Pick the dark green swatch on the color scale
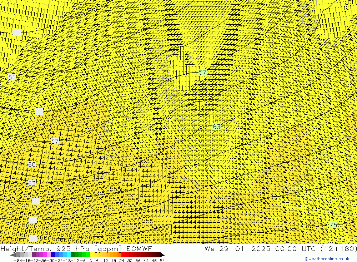Image resolution: width=357 pixels, height=262 pixels. [72, 255]
